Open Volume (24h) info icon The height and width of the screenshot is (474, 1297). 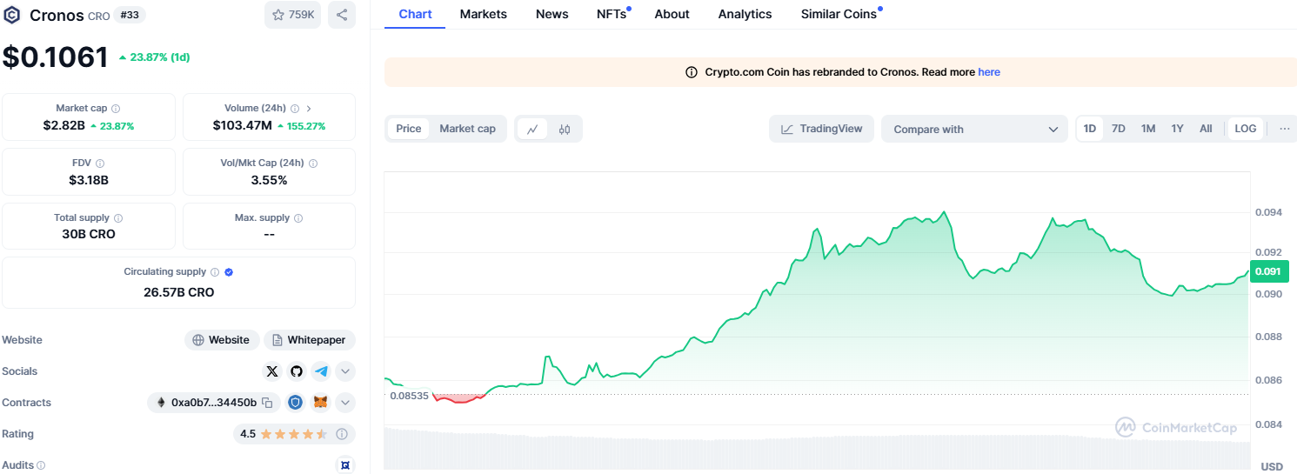point(295,109)
